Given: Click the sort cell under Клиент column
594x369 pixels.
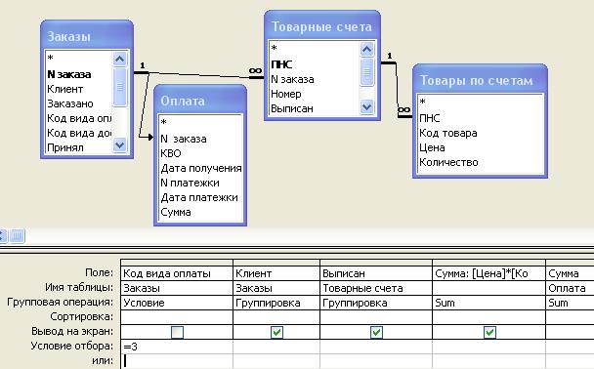Looking at the screenshot, I should coord(276,317).
